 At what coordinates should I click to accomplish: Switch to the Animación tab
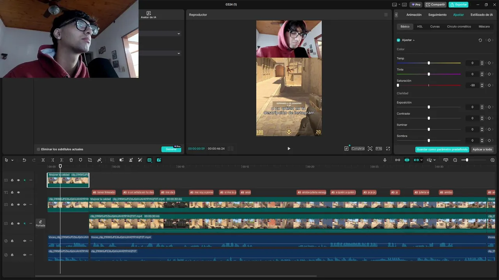[414, 15]
